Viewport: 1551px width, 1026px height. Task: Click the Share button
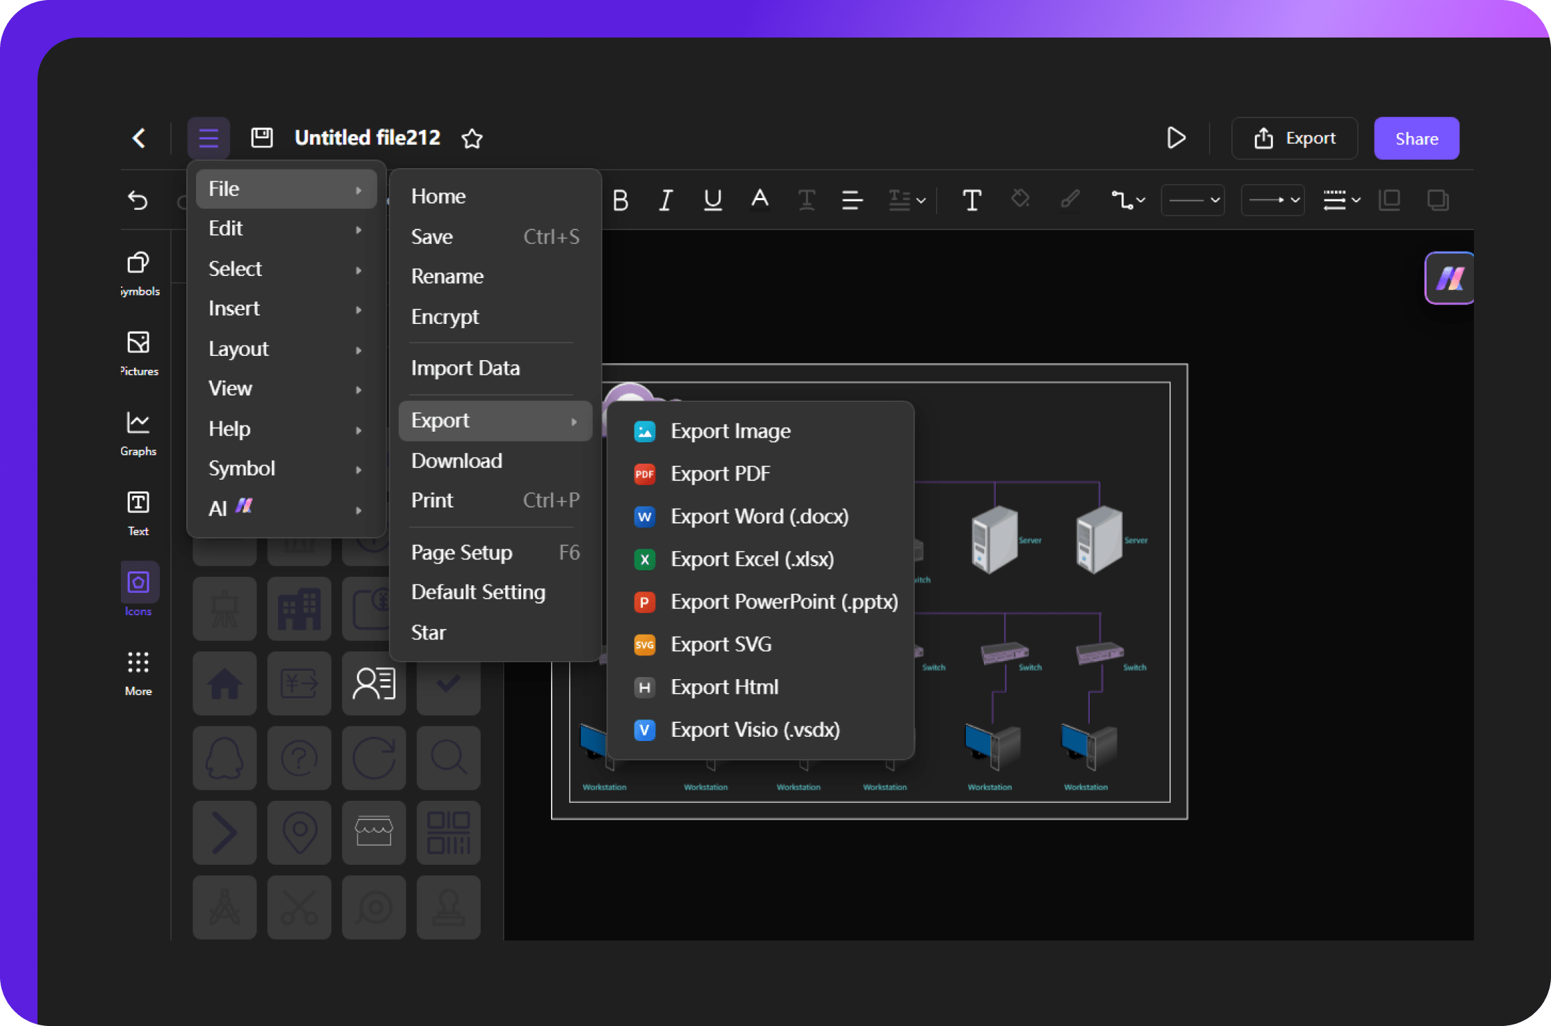1416,138
